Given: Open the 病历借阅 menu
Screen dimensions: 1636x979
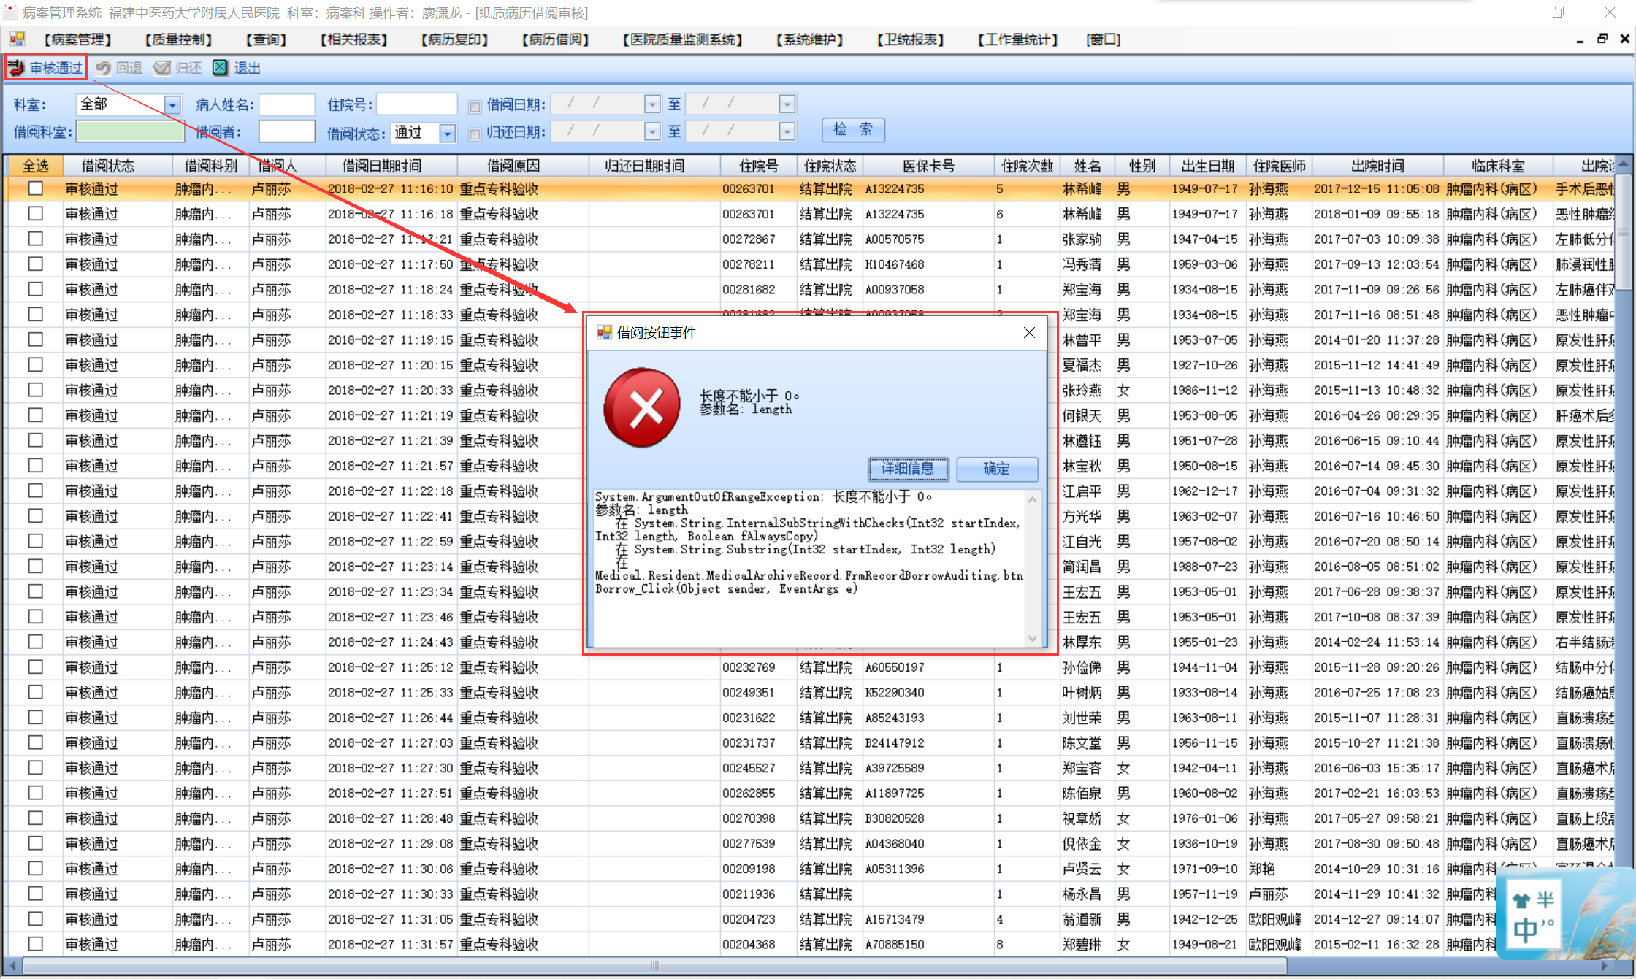Looking at the screenshot, I should click(555, 39).
